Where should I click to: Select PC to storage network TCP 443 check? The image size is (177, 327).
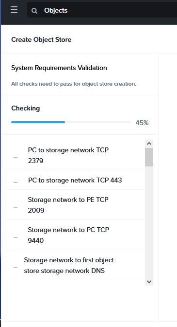point(76,180)
